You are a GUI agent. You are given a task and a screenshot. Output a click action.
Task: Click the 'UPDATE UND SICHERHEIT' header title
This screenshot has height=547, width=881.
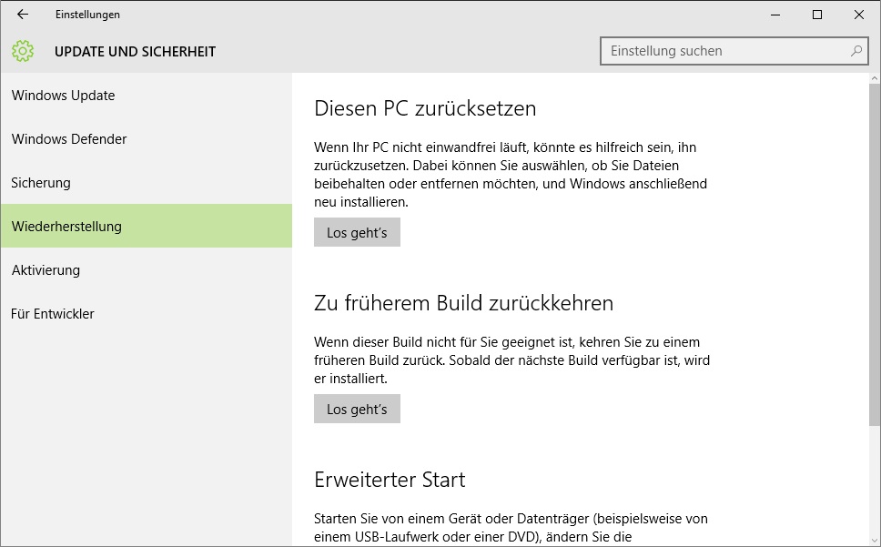[135, 52]
